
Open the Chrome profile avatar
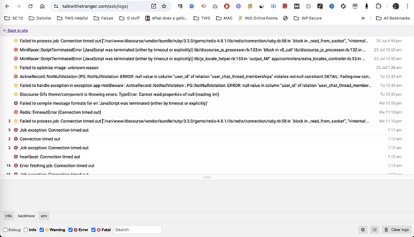[395, 6]
